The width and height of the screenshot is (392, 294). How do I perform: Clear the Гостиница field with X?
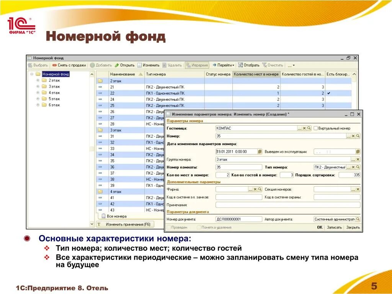(x=304, y=128)
